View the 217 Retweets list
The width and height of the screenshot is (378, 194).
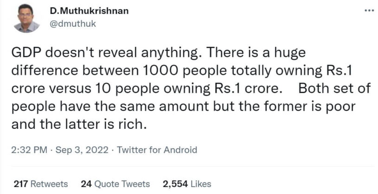[x=40, y=184]
